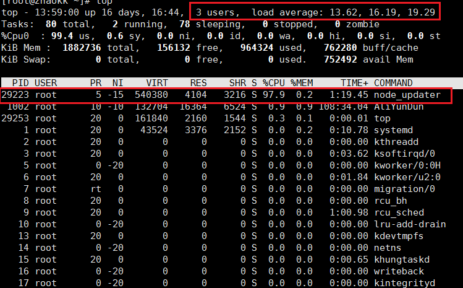Select the kdevtmpfs process name
Viewport: 463px width, 288px height.
399,236
